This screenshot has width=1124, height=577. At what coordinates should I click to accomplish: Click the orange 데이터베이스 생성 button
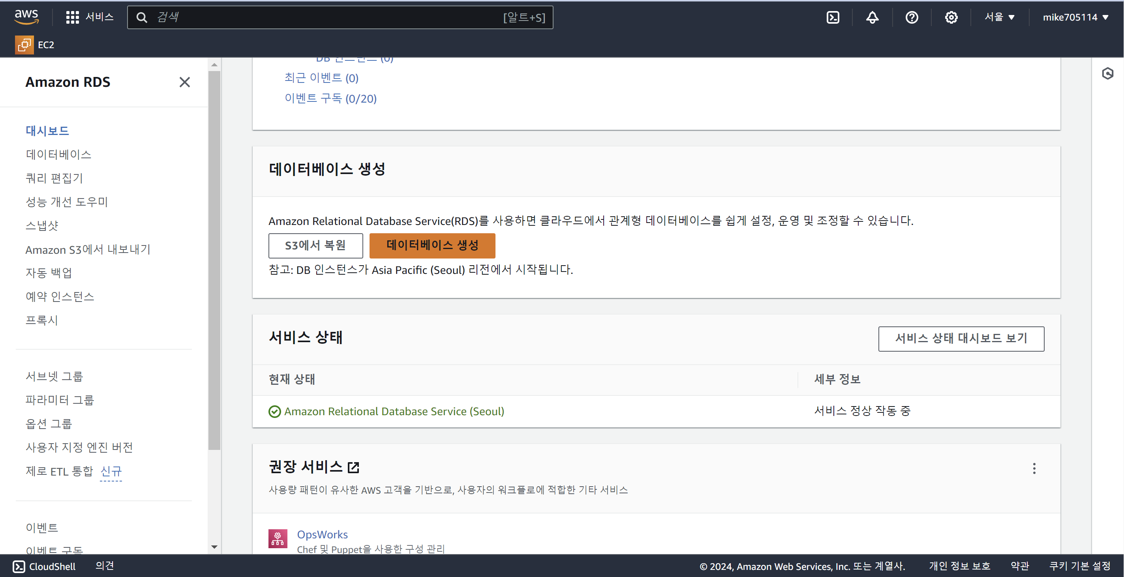tap(432, 245)
